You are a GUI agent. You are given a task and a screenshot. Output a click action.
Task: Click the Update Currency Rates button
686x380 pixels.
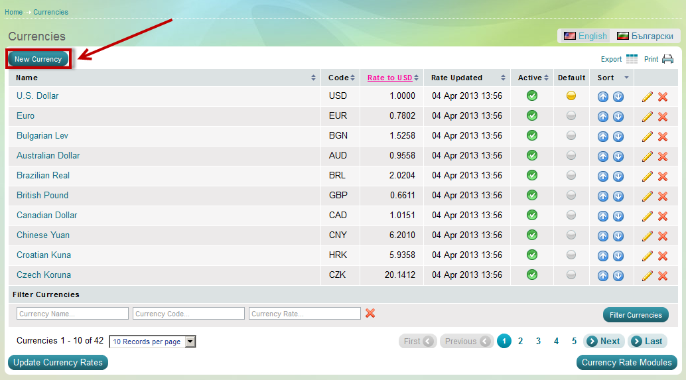(x=58, y=362)
